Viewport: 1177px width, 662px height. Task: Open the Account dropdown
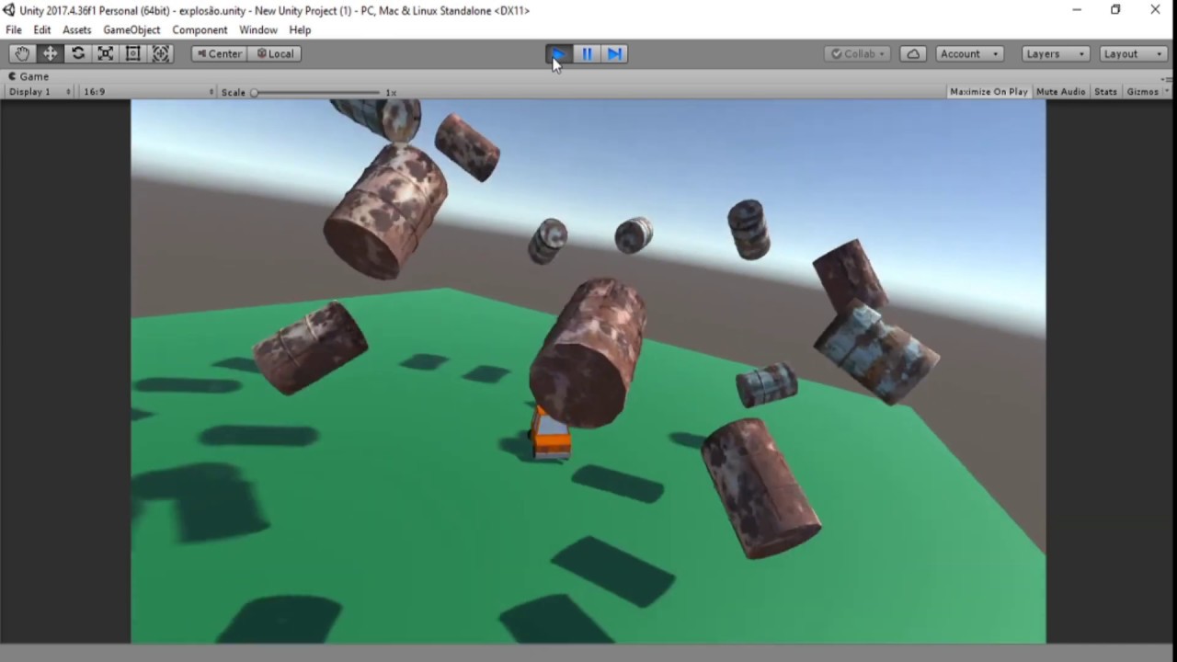click(x=969, y=53)
